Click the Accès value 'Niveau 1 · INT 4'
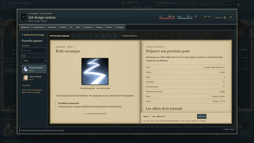 coord(219,101)
